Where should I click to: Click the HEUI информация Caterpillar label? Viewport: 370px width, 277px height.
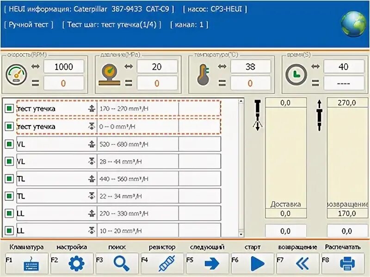(89, 9)
